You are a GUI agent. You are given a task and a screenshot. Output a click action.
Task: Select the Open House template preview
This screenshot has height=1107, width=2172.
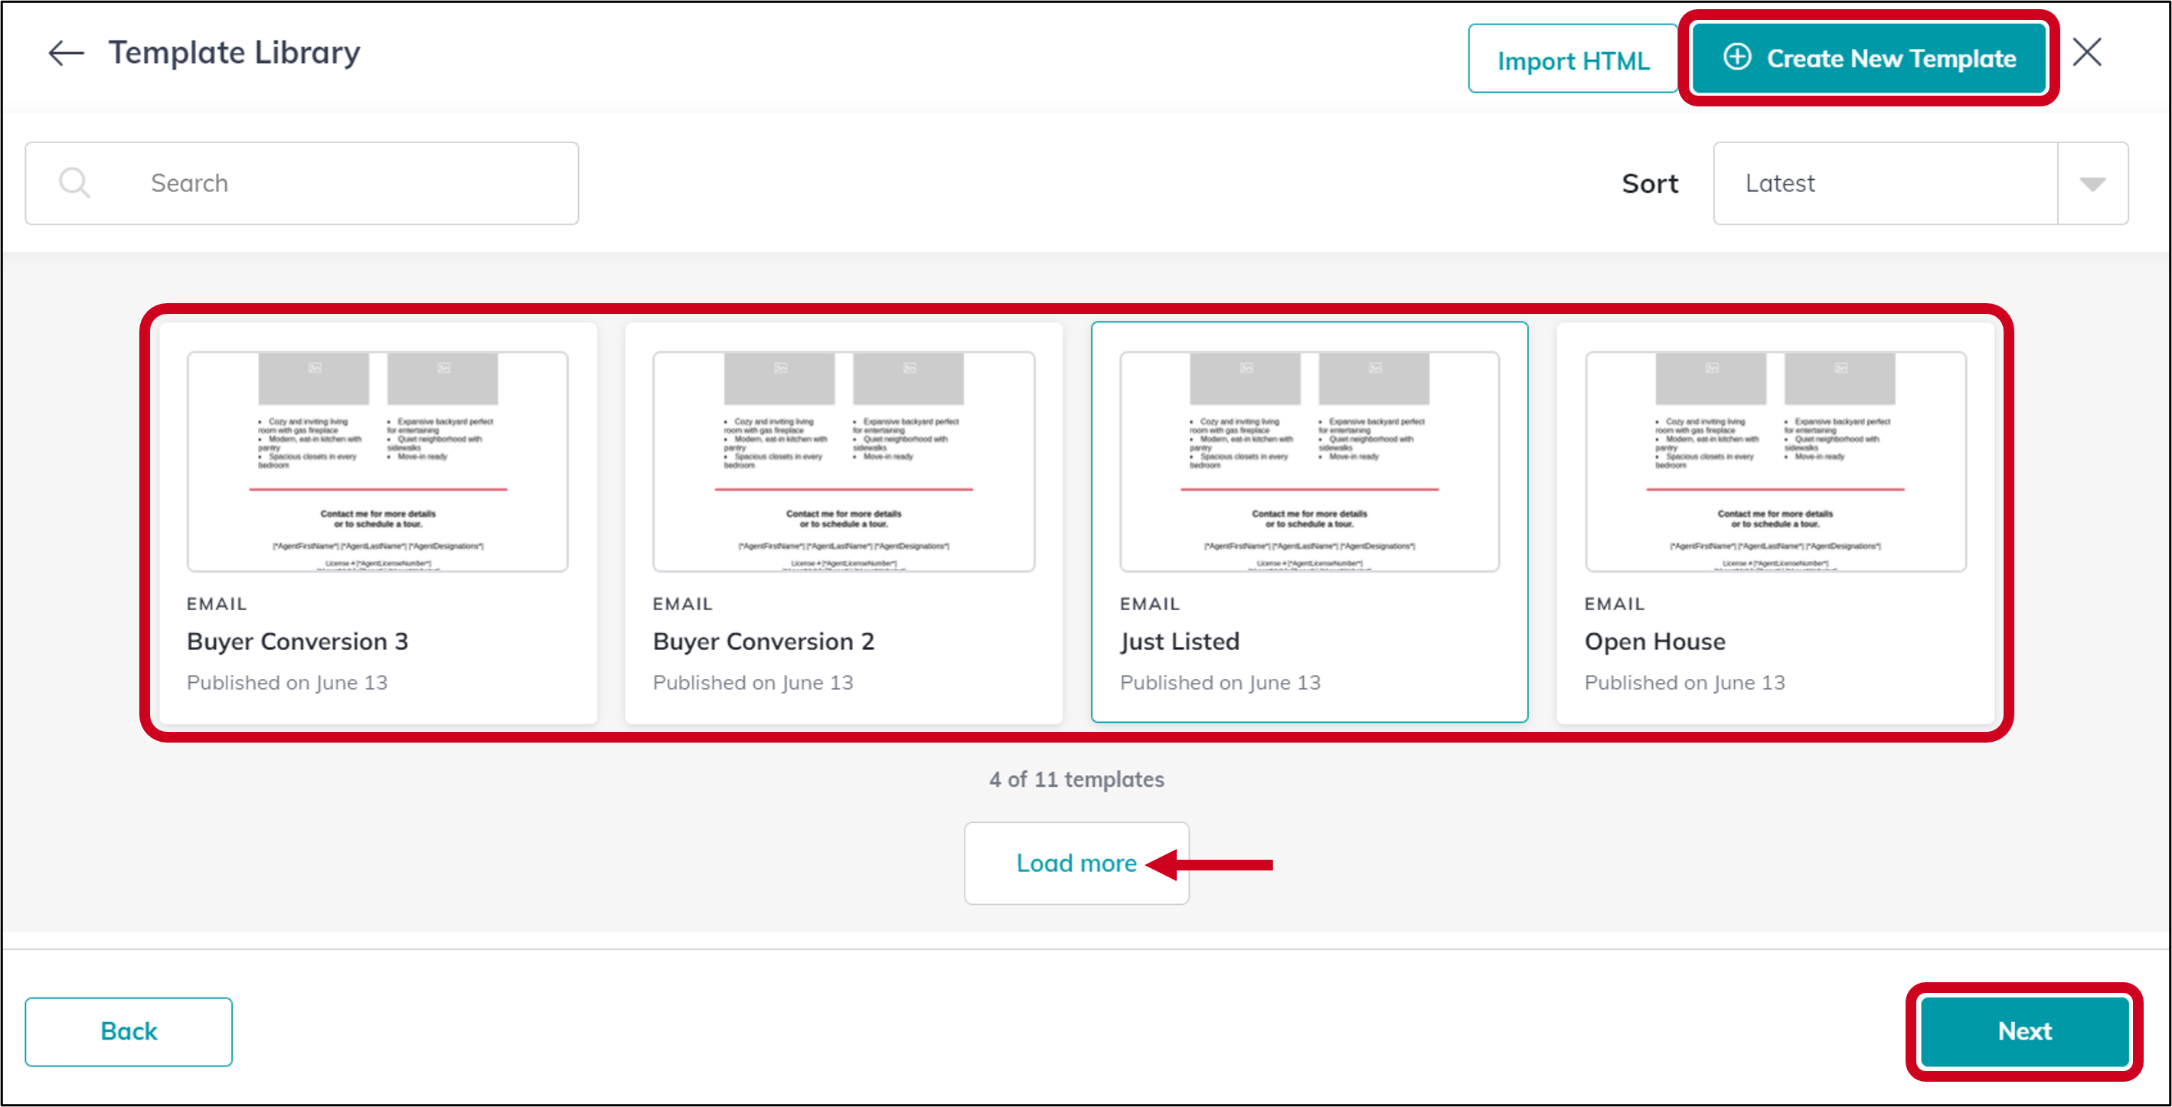click(1775, 461)
